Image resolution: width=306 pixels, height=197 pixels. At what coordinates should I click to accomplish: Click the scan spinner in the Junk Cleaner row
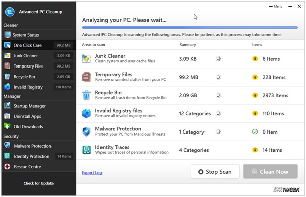pos(218,58)
